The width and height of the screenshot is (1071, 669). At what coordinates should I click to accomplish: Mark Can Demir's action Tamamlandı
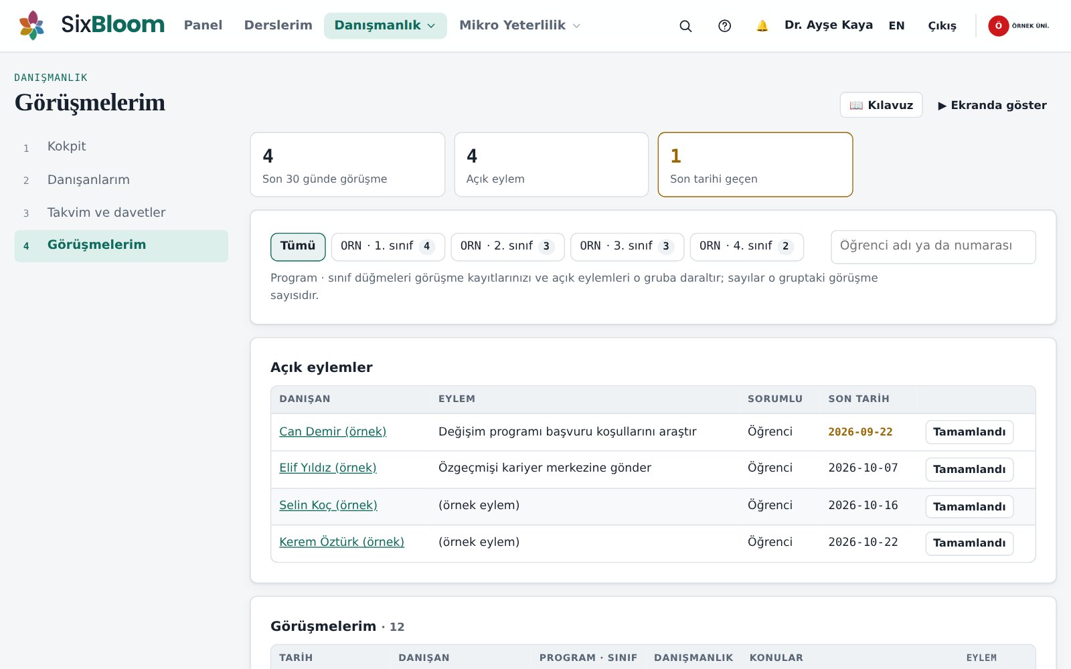[969, 432]
